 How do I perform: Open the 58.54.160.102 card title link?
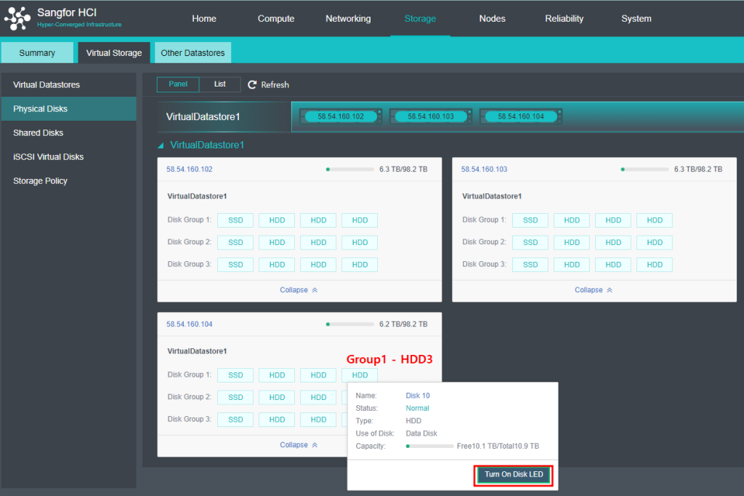pos(190,169)
